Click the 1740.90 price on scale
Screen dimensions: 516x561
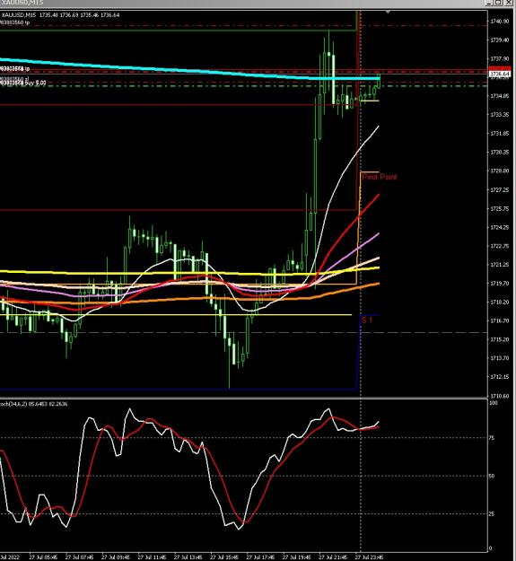point(499,22)
